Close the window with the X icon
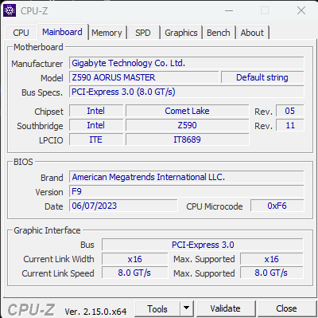Screen dimensions: 318x318 (301, 10)
